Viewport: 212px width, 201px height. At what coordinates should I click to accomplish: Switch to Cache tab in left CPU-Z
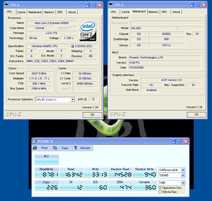pyautogui.click(x=21, y=12)
